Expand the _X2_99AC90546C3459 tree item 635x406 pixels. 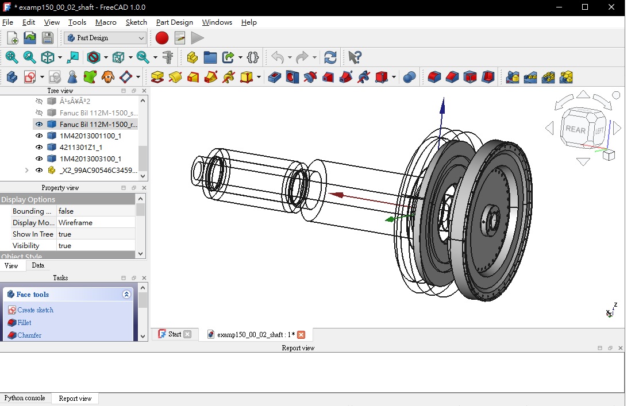coord(26,171)
